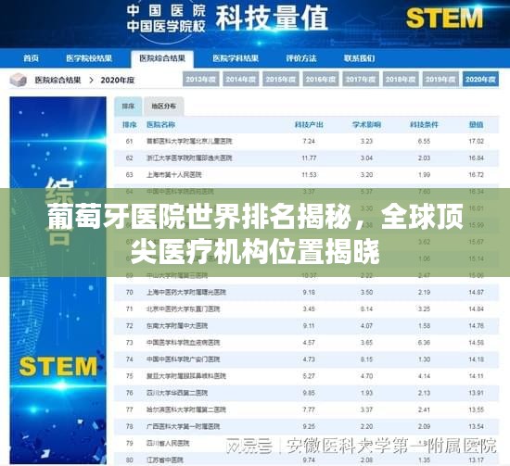This screenshot has width=510, height=466.
Task: Select the 医院综合结果 tab
Action: tap(162, 58)
